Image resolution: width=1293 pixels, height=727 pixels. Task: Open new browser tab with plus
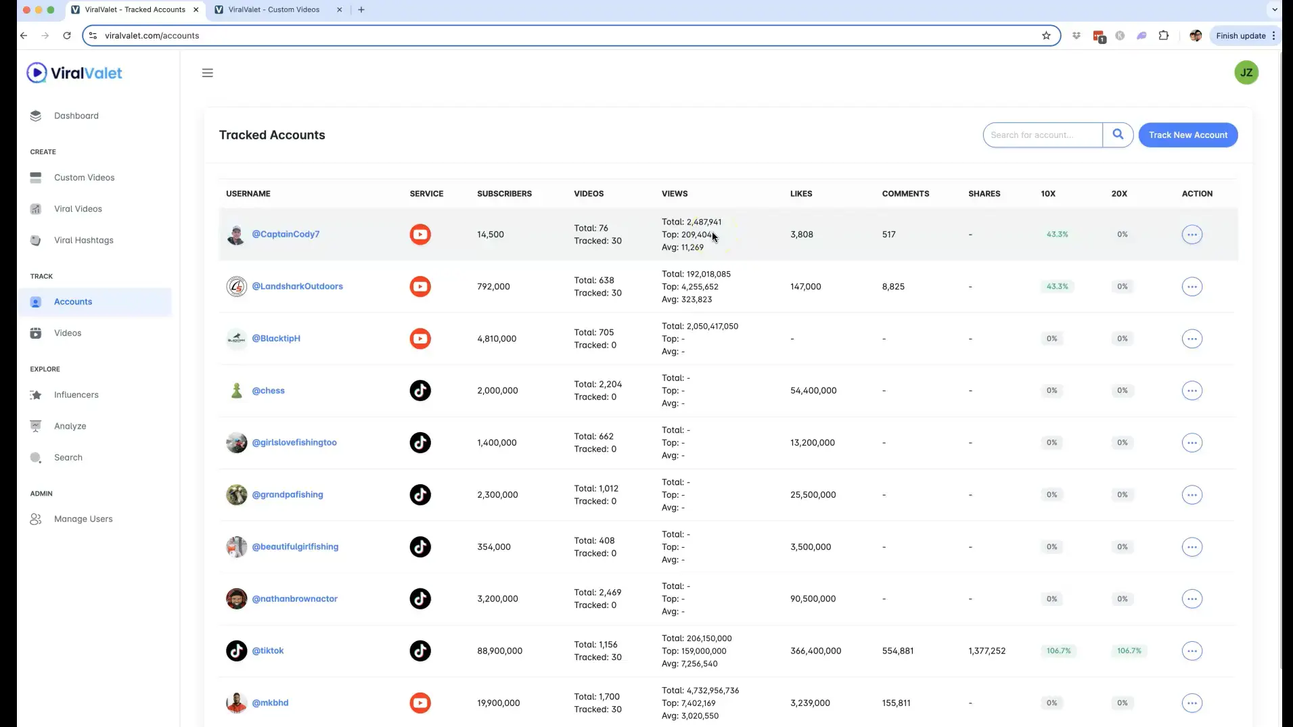click(x=361, y=9)
